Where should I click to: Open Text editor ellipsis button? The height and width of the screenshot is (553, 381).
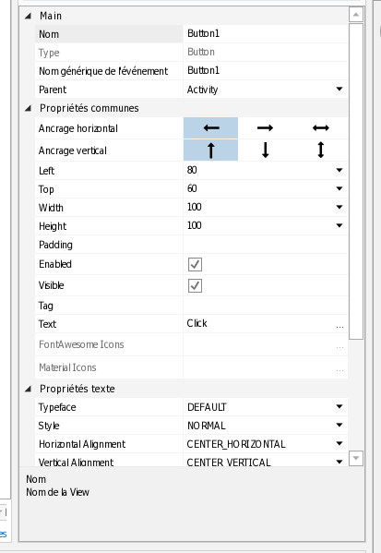coord(339,324)
